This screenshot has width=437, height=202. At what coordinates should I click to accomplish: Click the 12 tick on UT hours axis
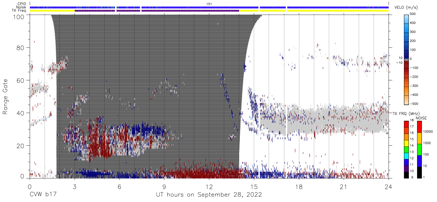coord(209,186)
